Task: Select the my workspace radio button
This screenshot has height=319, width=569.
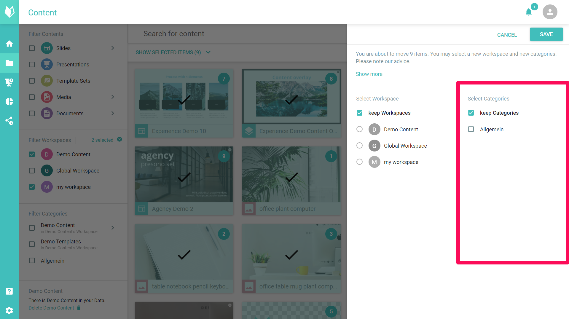Action: coord(360,162)
